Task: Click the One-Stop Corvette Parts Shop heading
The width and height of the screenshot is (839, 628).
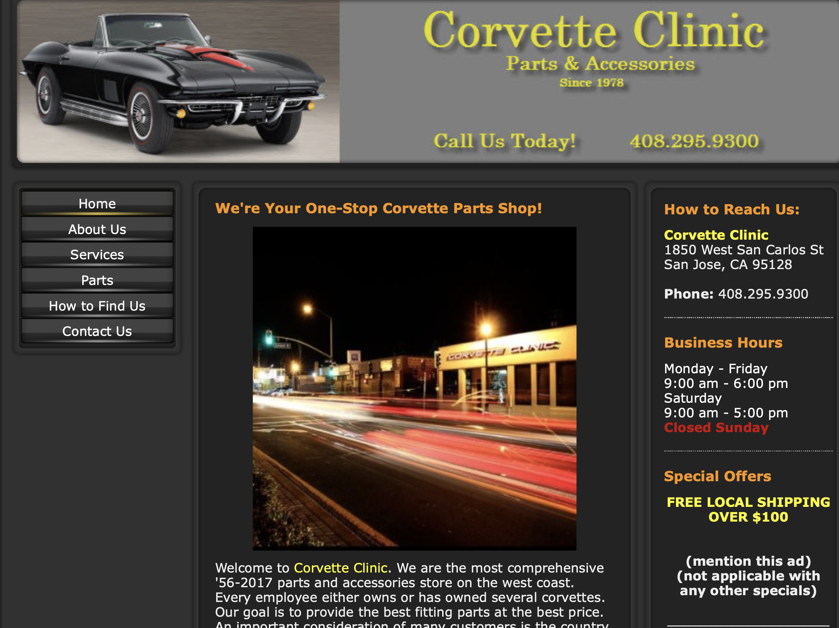Action: (378, 208)
